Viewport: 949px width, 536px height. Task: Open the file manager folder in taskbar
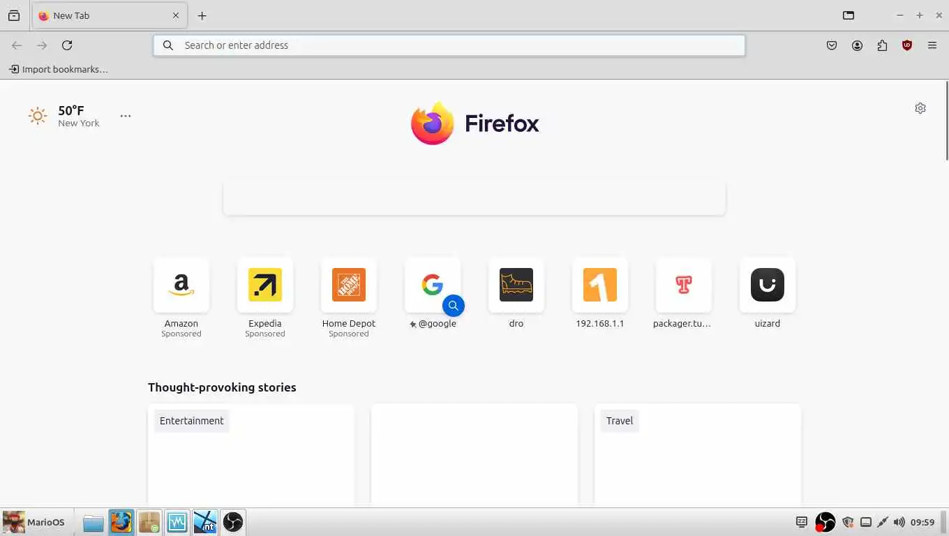(x=94, y=522)
